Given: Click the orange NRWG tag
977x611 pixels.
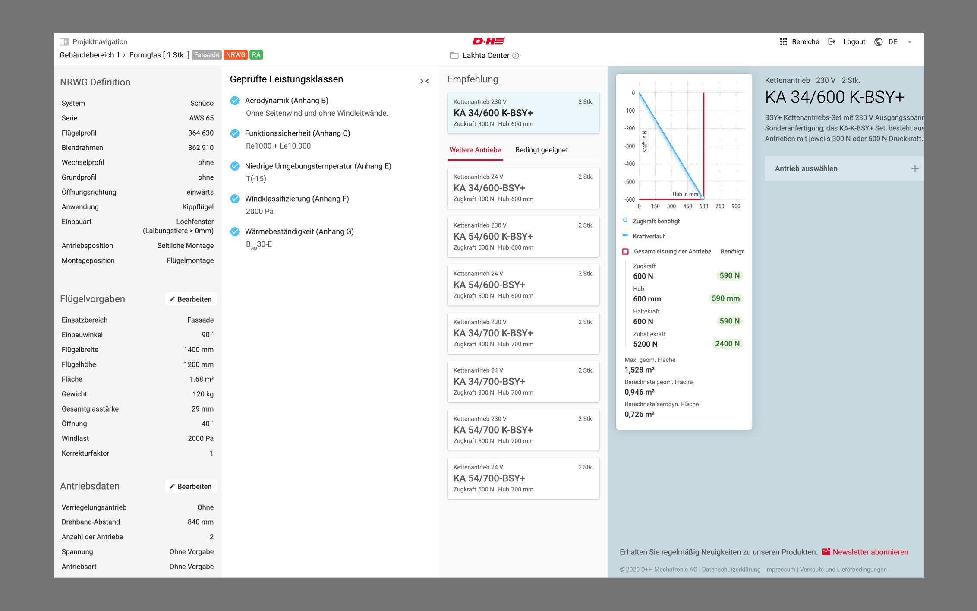Looking at the screenshot, I should pyautogui.click(x=235, y=55).
